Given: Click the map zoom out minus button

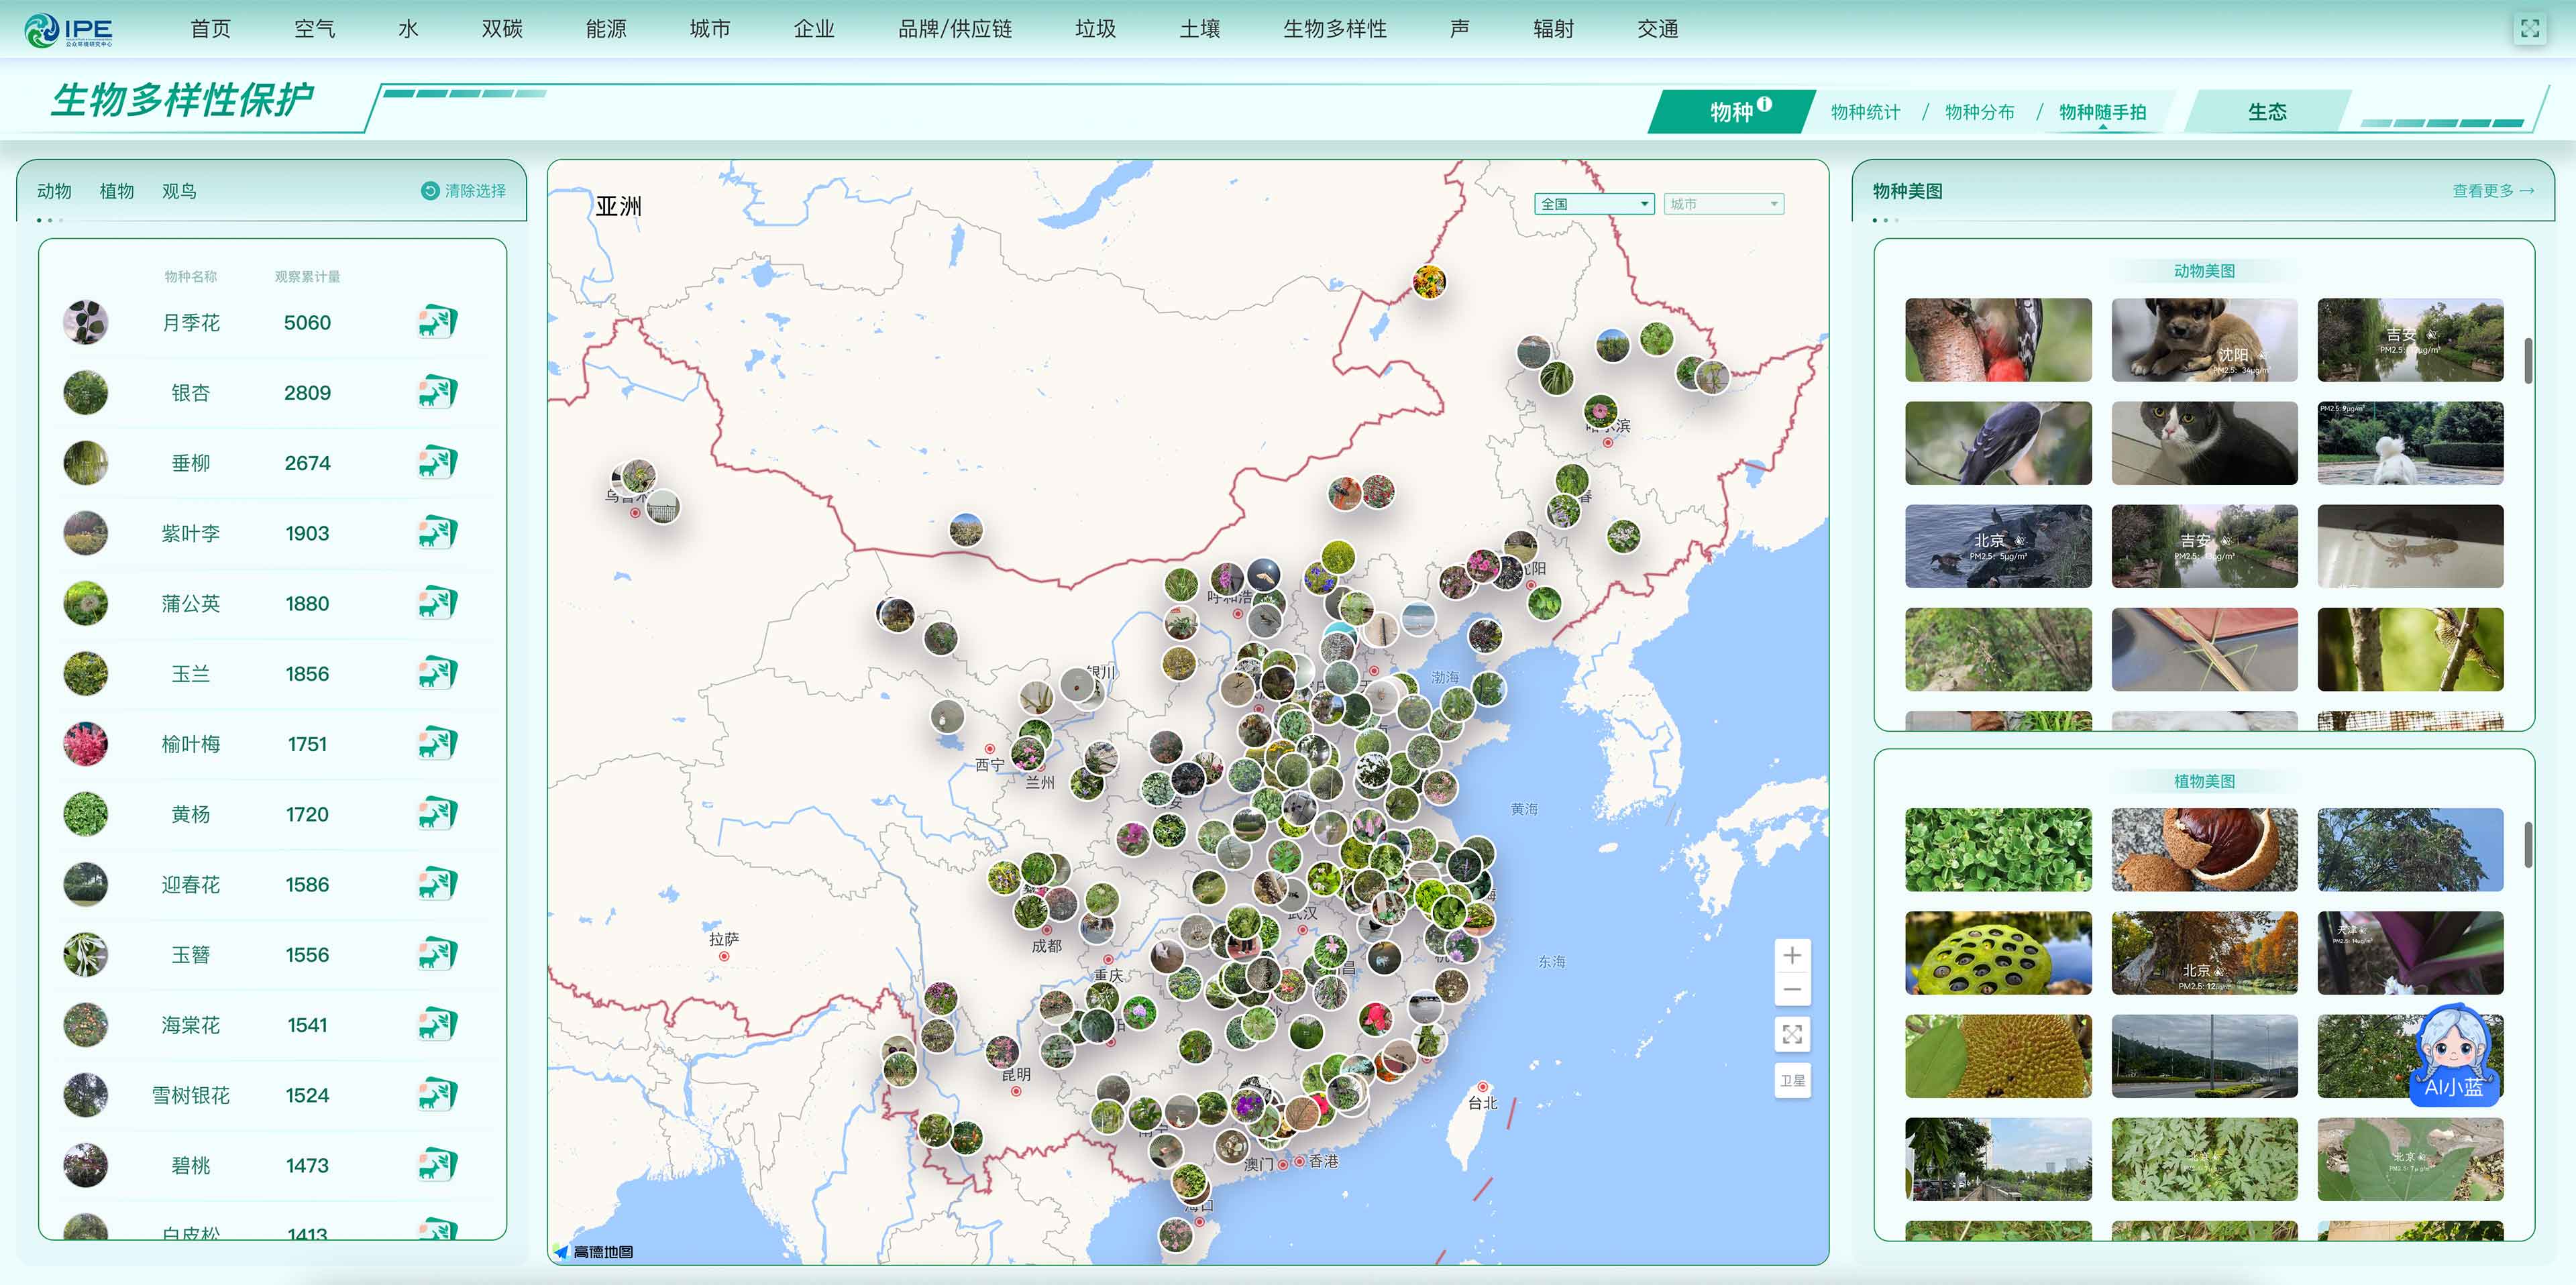Looking at the screenshot, I should coord(1792,990).
